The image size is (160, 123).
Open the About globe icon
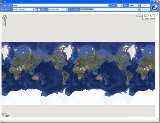click(x=154, y=7)
